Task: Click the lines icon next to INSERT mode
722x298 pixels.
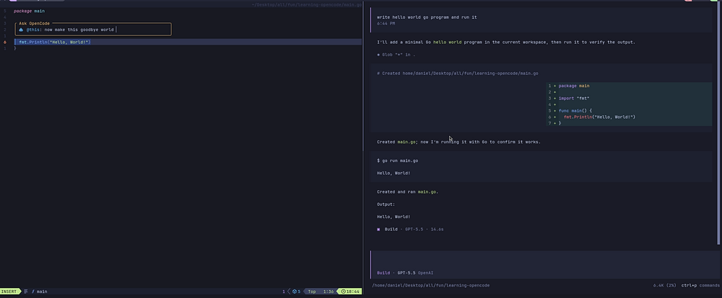Action: click(26, 292)
